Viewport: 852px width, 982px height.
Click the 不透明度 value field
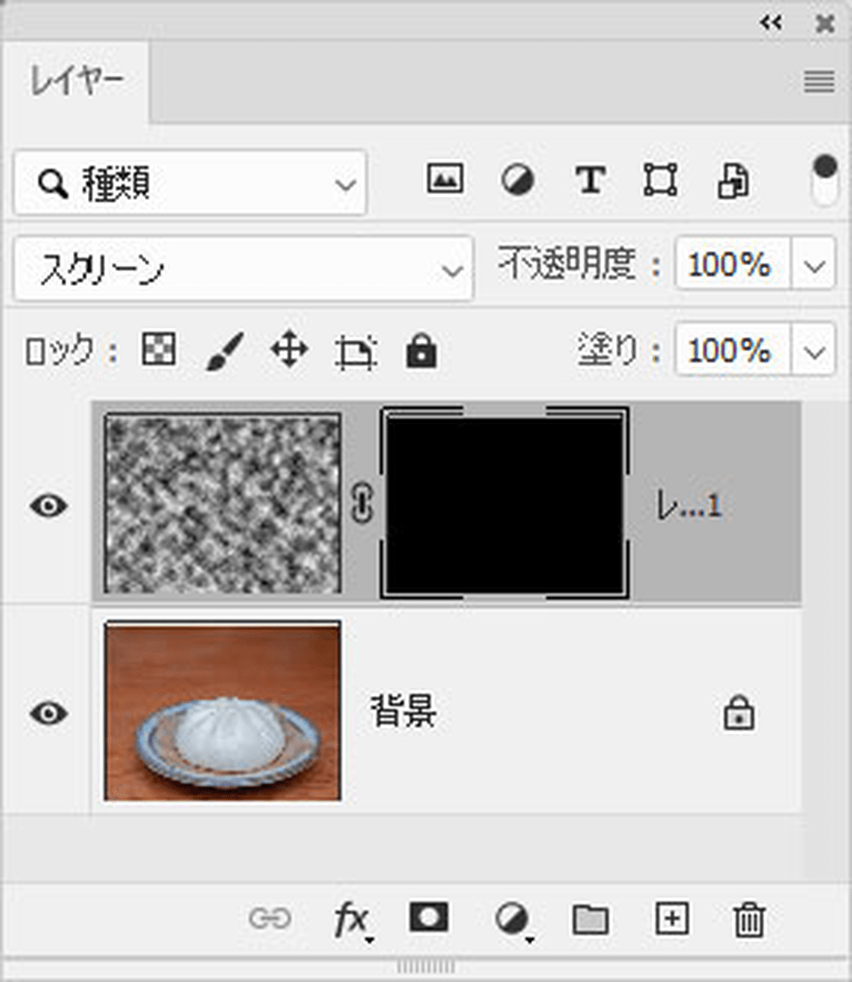733,263
